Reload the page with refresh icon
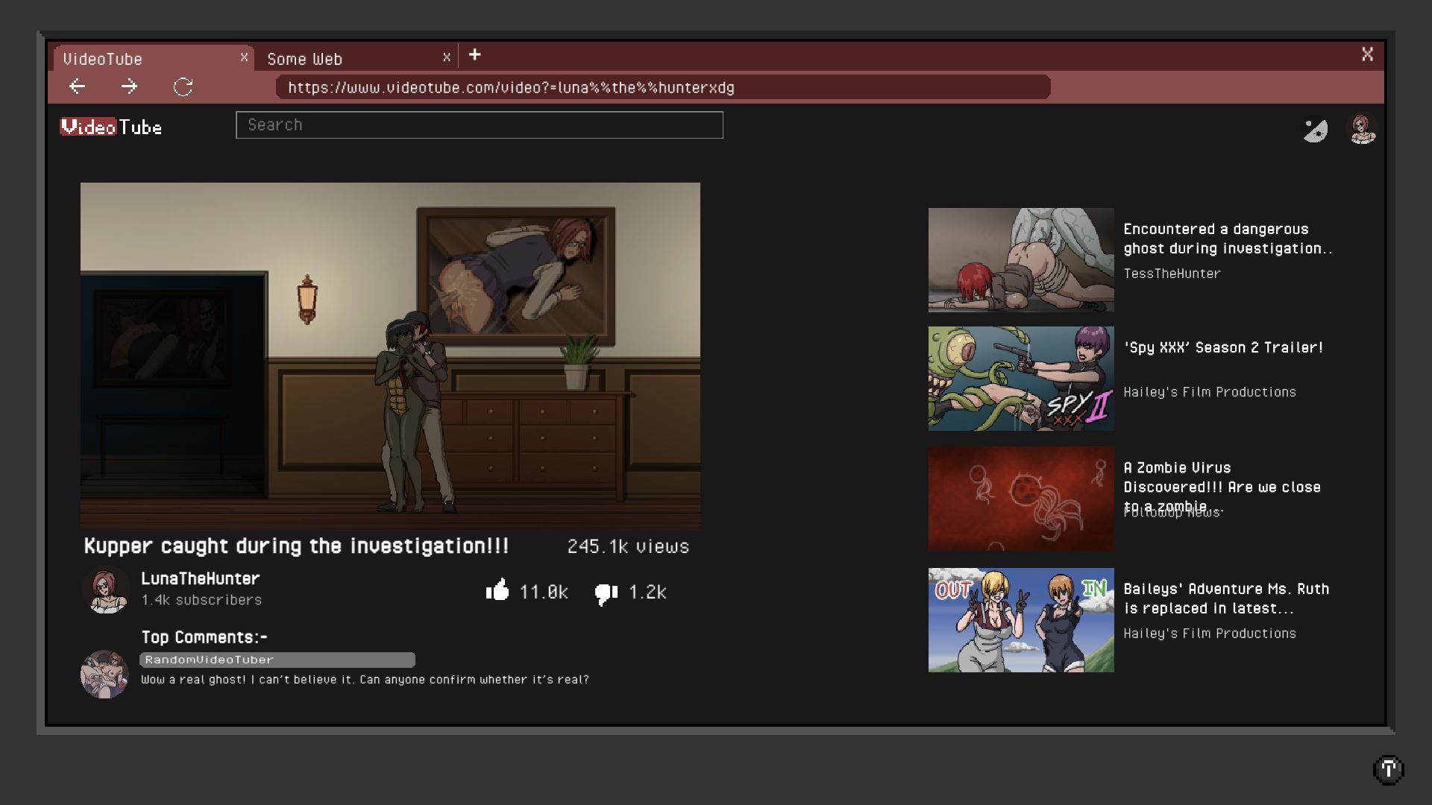Viewport: 1432px width, 805px height. 183,87
